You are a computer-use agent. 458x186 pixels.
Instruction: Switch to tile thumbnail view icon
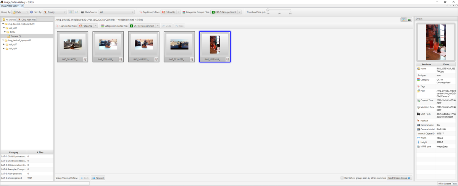click(403, 20)
